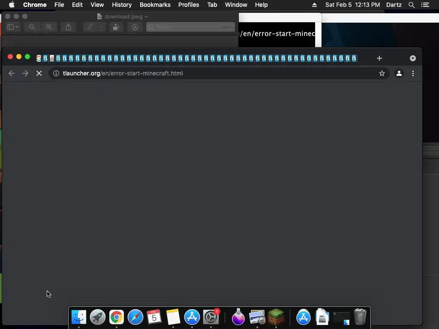Screen dimensions: 439x329
Task: Click the tlauncher.org address bar
Action: 218,73
